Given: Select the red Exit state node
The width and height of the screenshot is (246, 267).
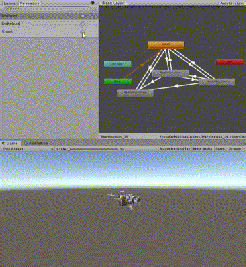Looking at the screenshot, I should coord(230,61).
